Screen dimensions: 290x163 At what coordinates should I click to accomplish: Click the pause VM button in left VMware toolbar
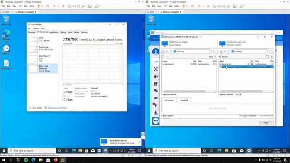39,6
